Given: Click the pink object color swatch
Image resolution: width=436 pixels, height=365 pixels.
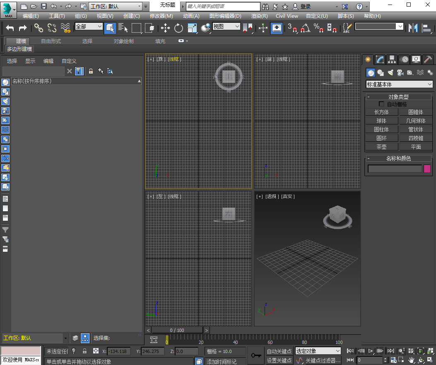Looking at the screenshot, I should (427, 169).
